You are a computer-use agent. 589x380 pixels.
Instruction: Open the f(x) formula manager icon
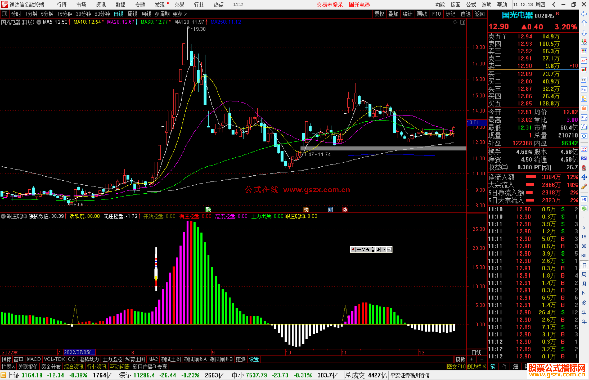tap(584, 127)
